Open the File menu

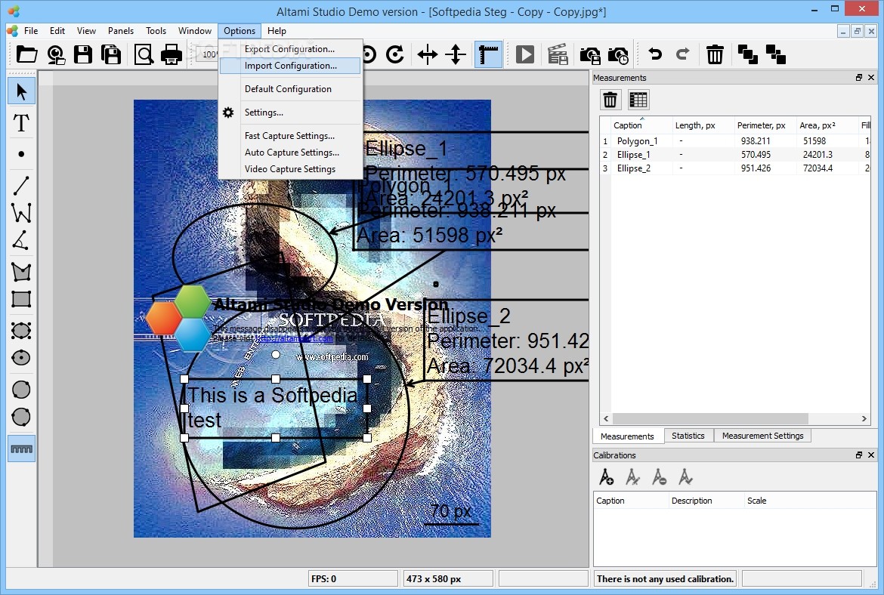[31, 31]
